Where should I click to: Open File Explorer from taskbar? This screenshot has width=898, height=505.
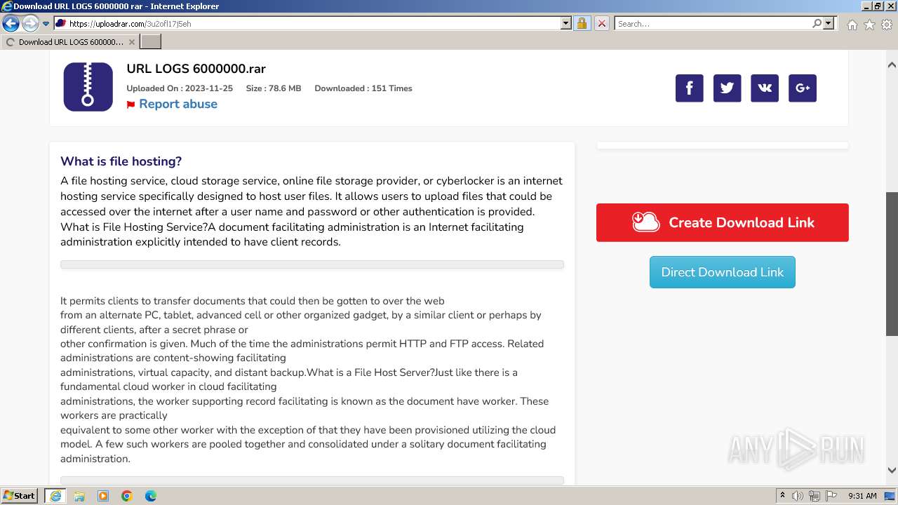pyautogui.click(x=79, y=496)
